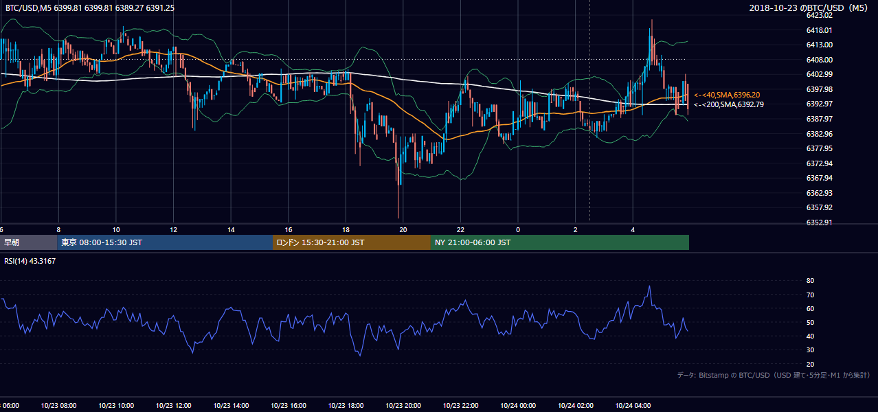The width and height of the screenshot is (878, 412).
Task: Click the RSI scale value 40
Action: click(x=811, y=336)
